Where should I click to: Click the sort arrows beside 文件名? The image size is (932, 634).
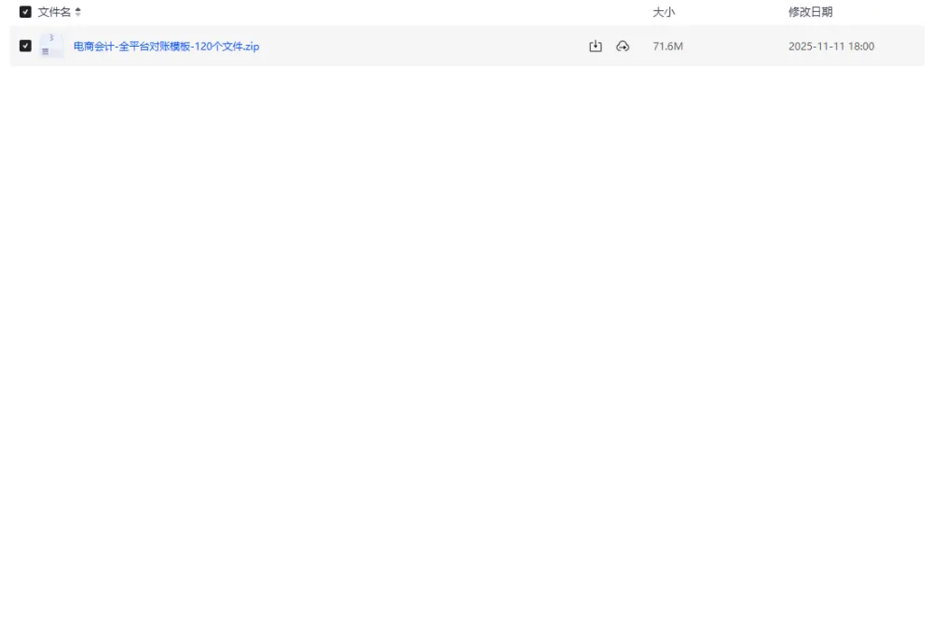[78, 12]
